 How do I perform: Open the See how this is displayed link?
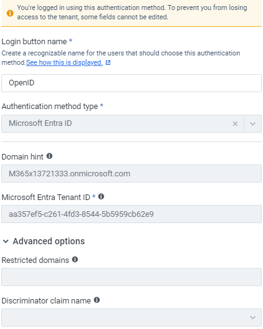[x=64, y=62]
